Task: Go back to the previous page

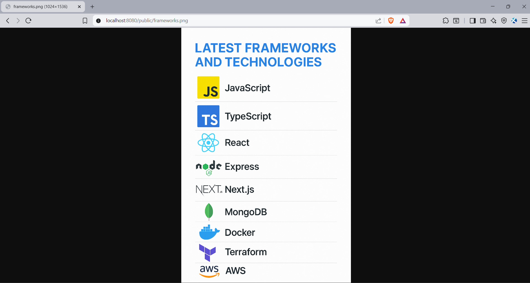Action: (8, 21)
